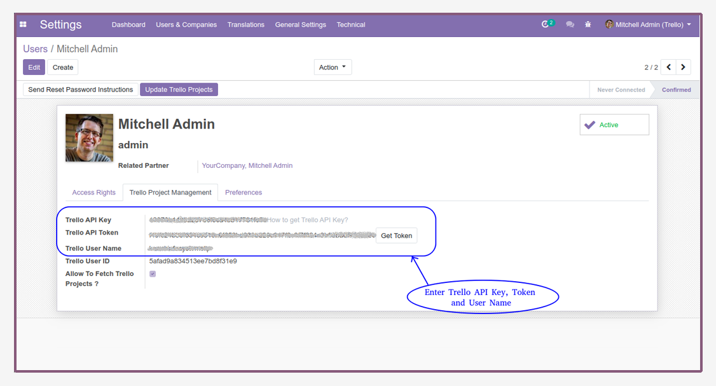This screenshot has width=716, height=386.
Task: Open the activities clock icon
Action: pyautogui.click(x=545, y=24)
